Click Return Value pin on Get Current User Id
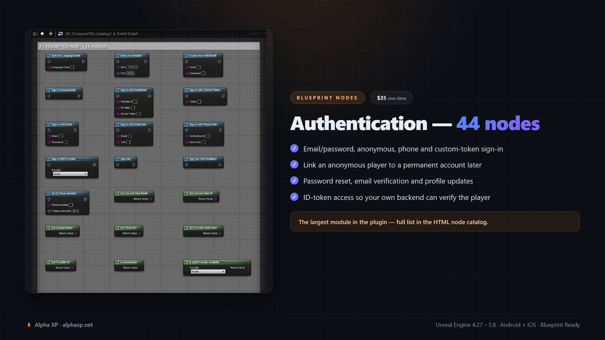The image size is (605, 340). click(x=215, y=199)
